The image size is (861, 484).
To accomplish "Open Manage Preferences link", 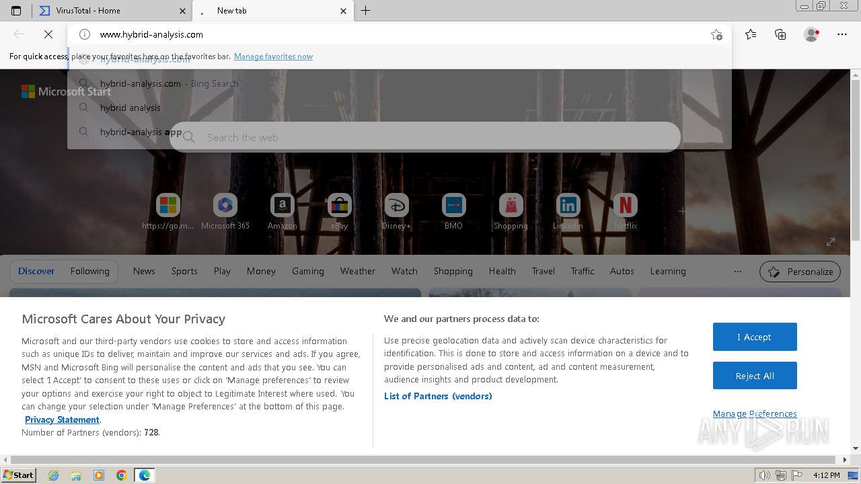I will pos(755,413).
